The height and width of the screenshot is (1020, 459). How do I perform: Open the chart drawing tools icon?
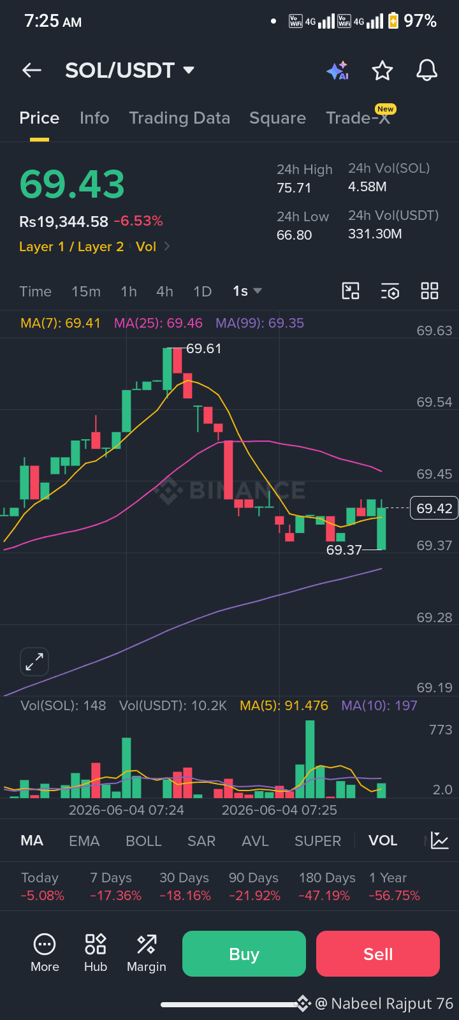[351, 291]
